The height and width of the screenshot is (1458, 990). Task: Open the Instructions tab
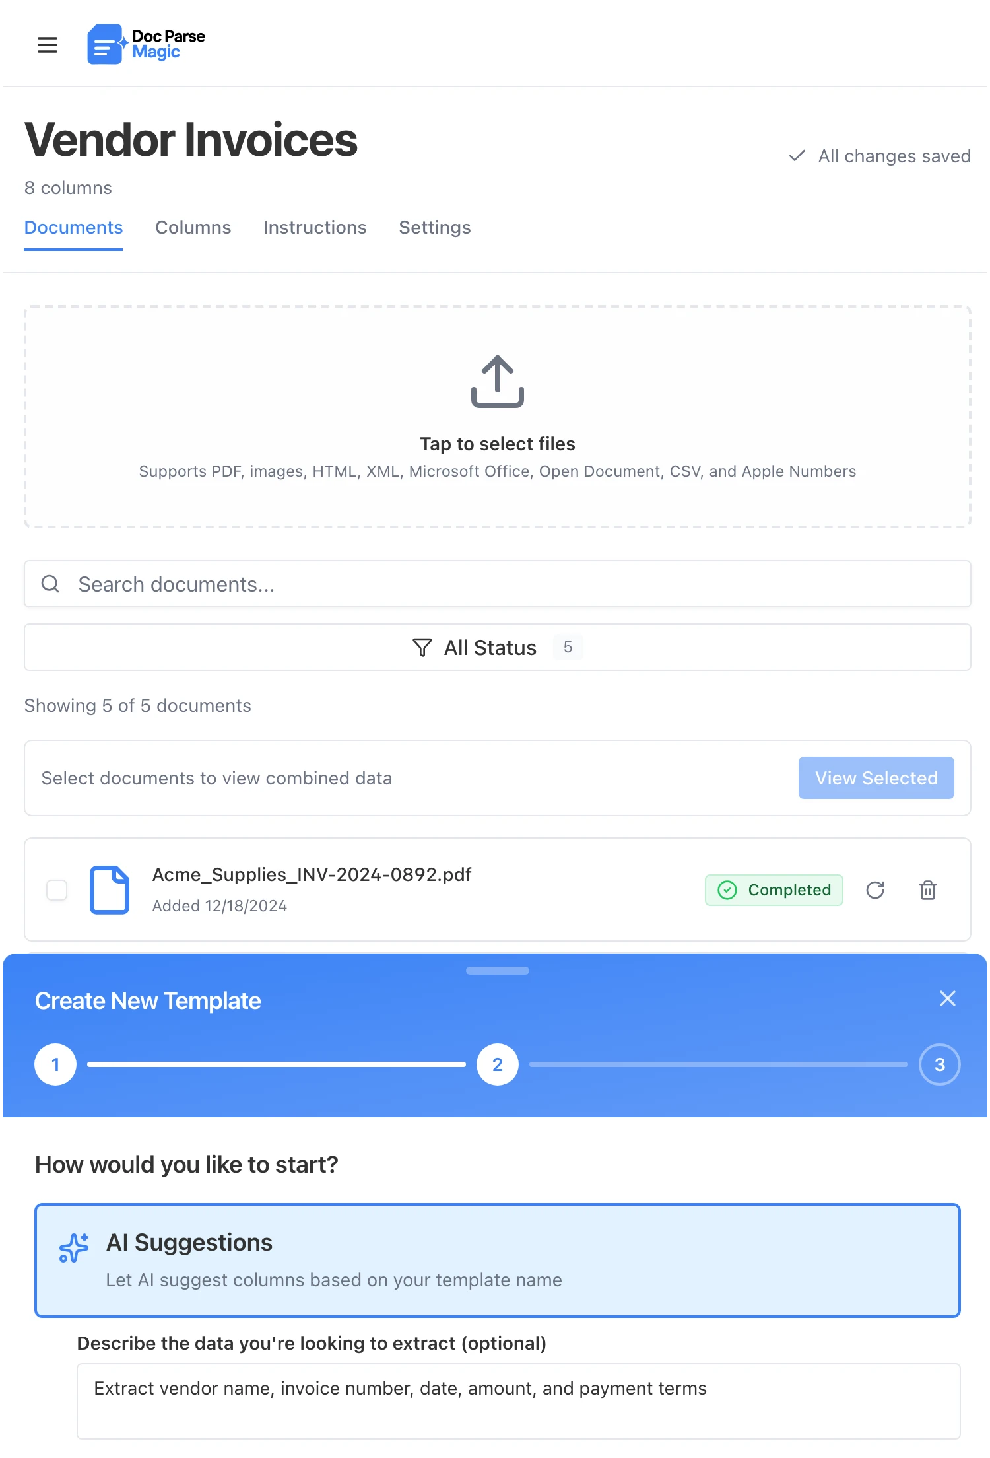tap(315, 227)
